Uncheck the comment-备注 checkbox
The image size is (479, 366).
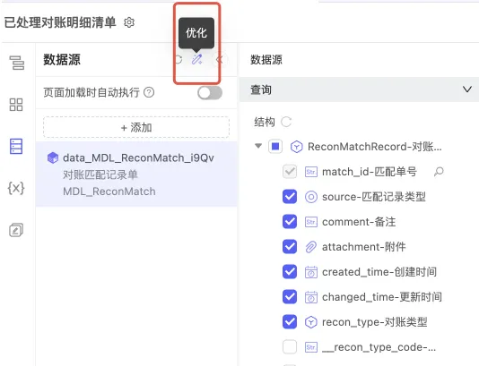(290, 222)
